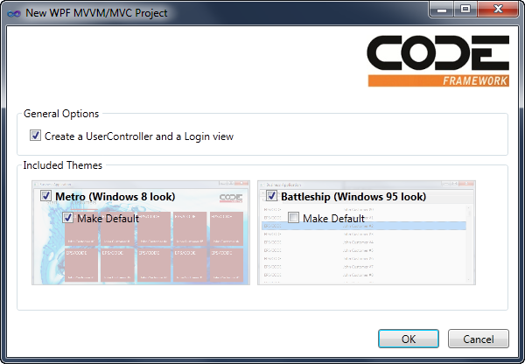525x364 pixels.
Task: Minimize the New WPF MVVM/MVC Project window
Action: (443, 10)
